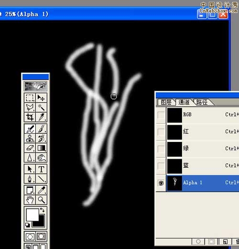Choose the Zoom magnifier tool
Viewport: 239px width, 249px height.
[x=41, y=200]
